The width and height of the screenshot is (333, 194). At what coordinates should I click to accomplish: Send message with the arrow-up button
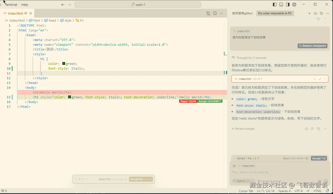click(326, 181)
